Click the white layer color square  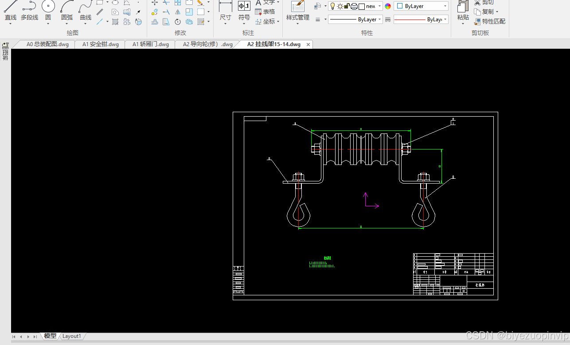click(362, 6)
